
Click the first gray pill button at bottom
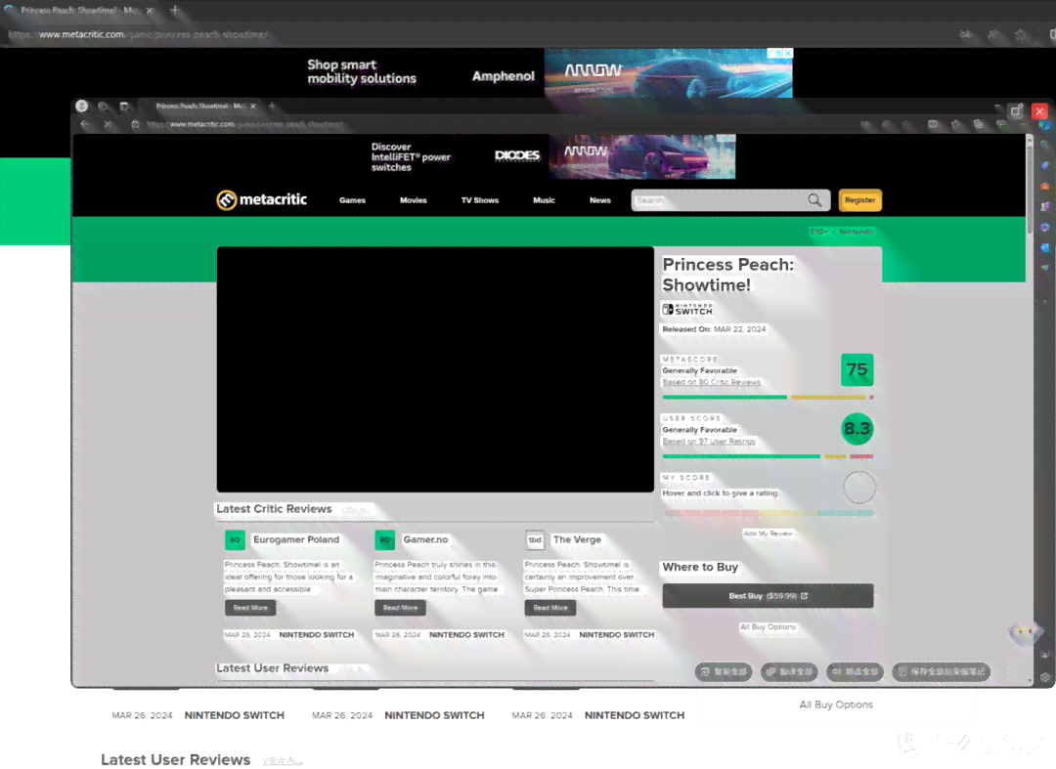[x=724, y=671]
